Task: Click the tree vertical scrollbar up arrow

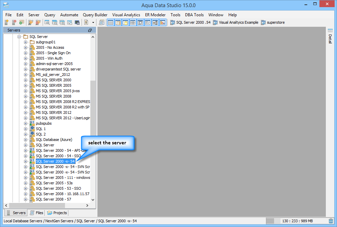Action: click(x=93, y=37)
